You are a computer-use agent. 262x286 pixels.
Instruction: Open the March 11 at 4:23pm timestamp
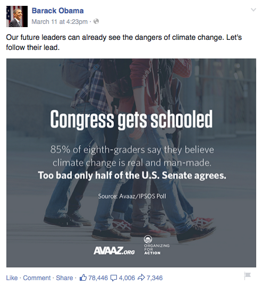pyautogui.click(x=60, y=22)
